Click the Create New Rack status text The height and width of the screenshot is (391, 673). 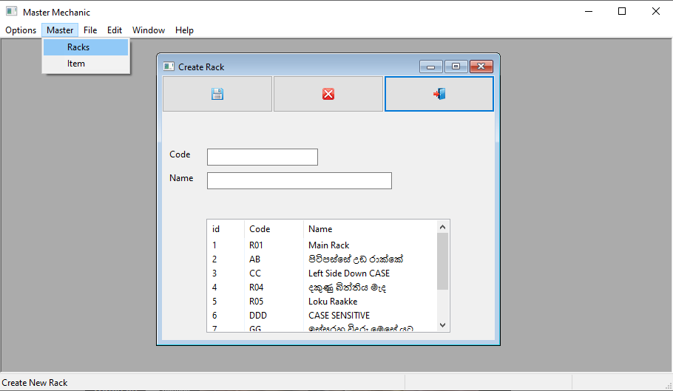(x=35, y=383)
